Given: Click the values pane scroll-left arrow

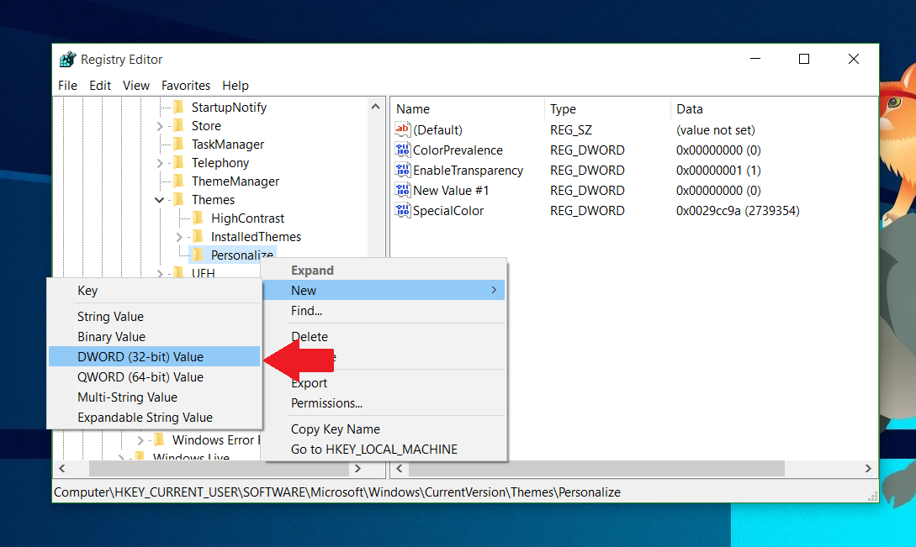Looking at the screenshot, I should tap(400, 468).
